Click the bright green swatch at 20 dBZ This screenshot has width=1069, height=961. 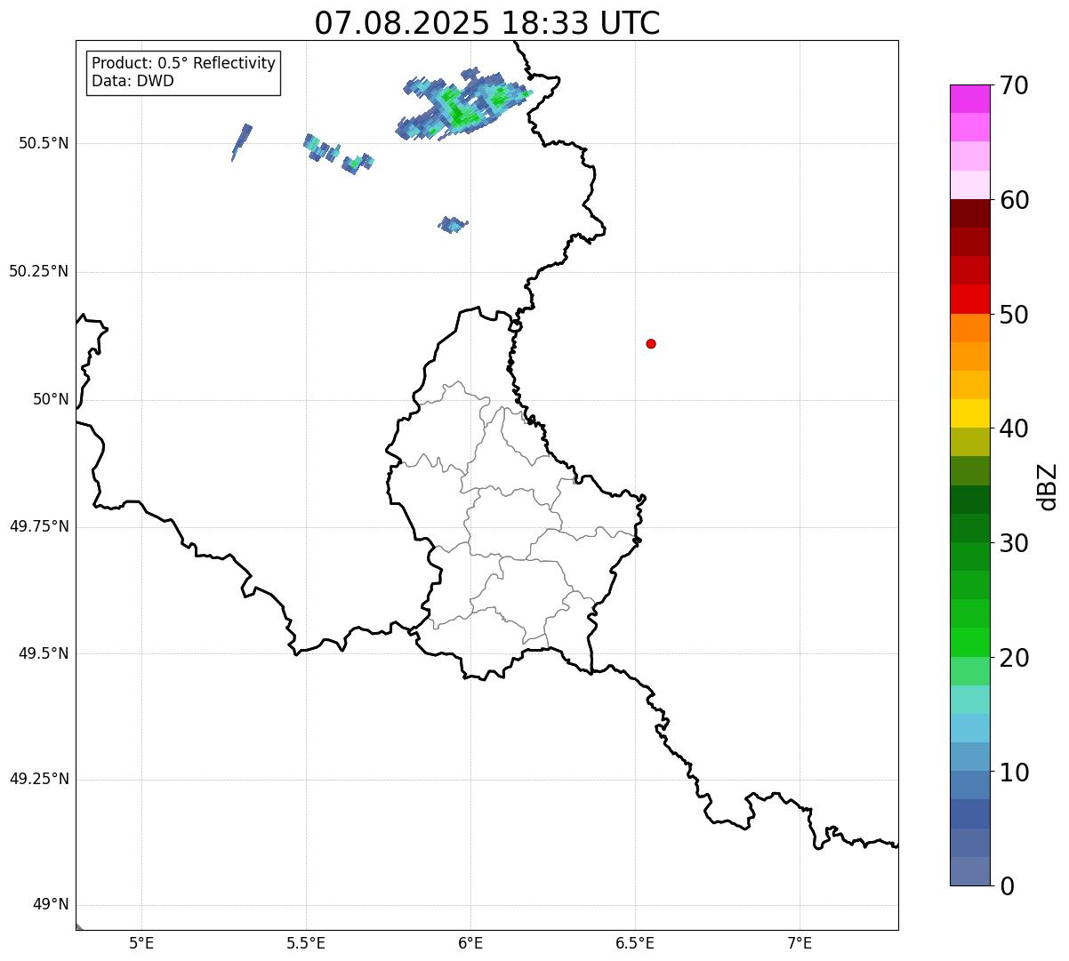point(969,643)
